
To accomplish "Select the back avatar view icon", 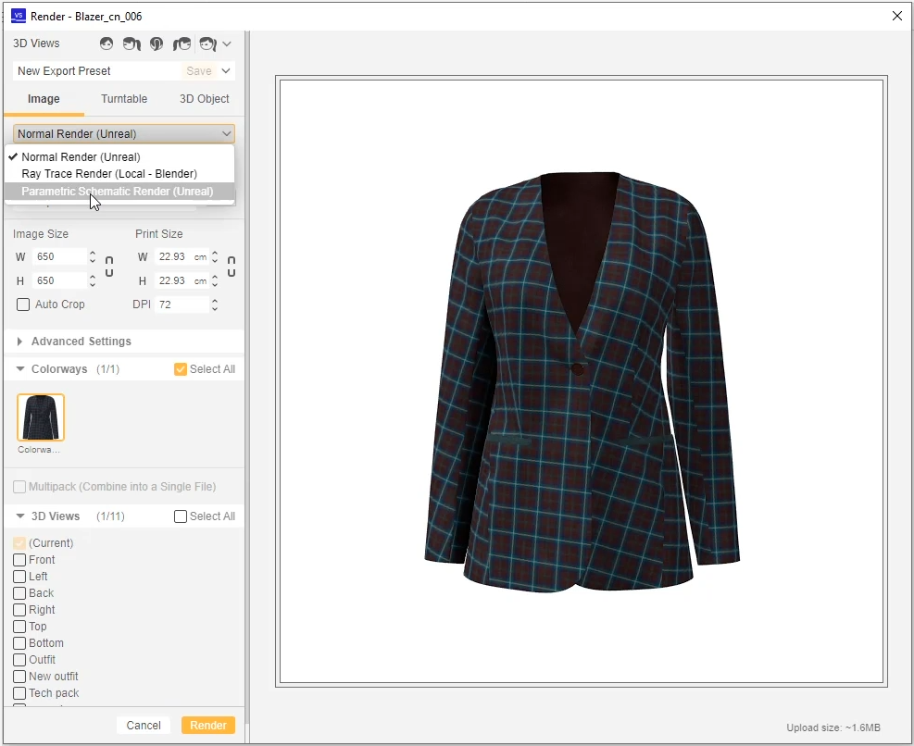I will click(x=157, y=44).
